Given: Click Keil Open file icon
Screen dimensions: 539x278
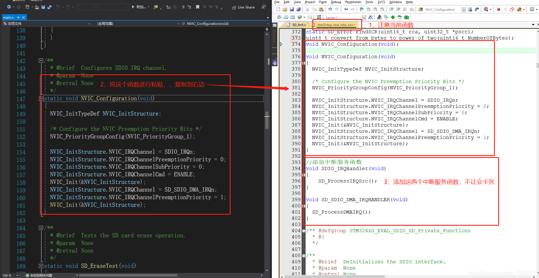Looking at the screenshot, I should 285,9.
